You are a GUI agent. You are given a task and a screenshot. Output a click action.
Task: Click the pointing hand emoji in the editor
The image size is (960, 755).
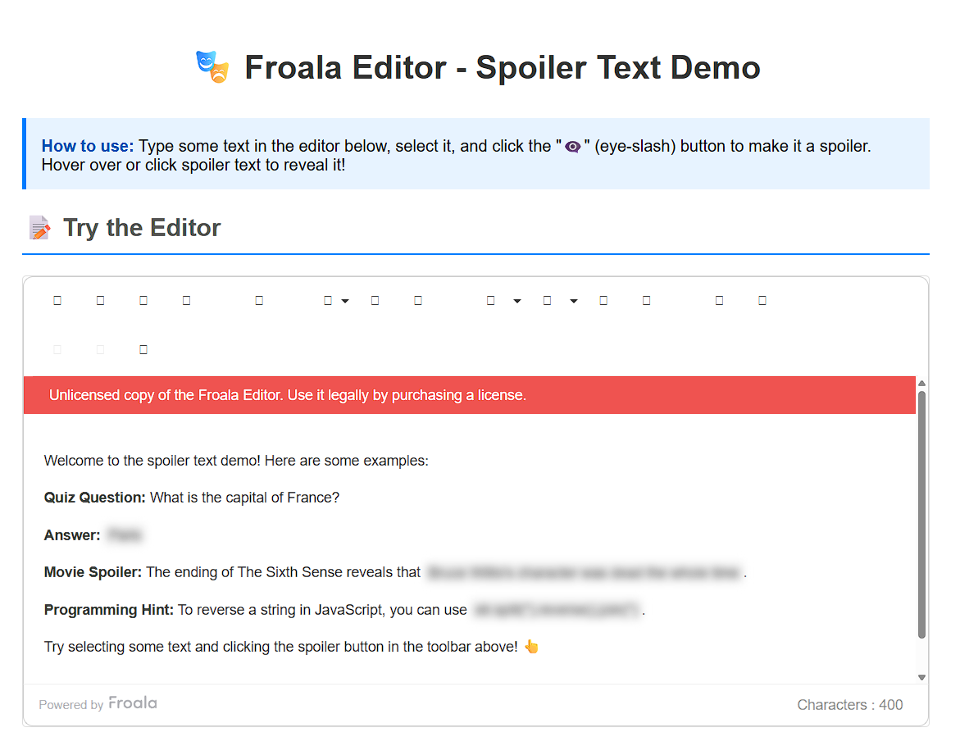[x=531, y=647]
